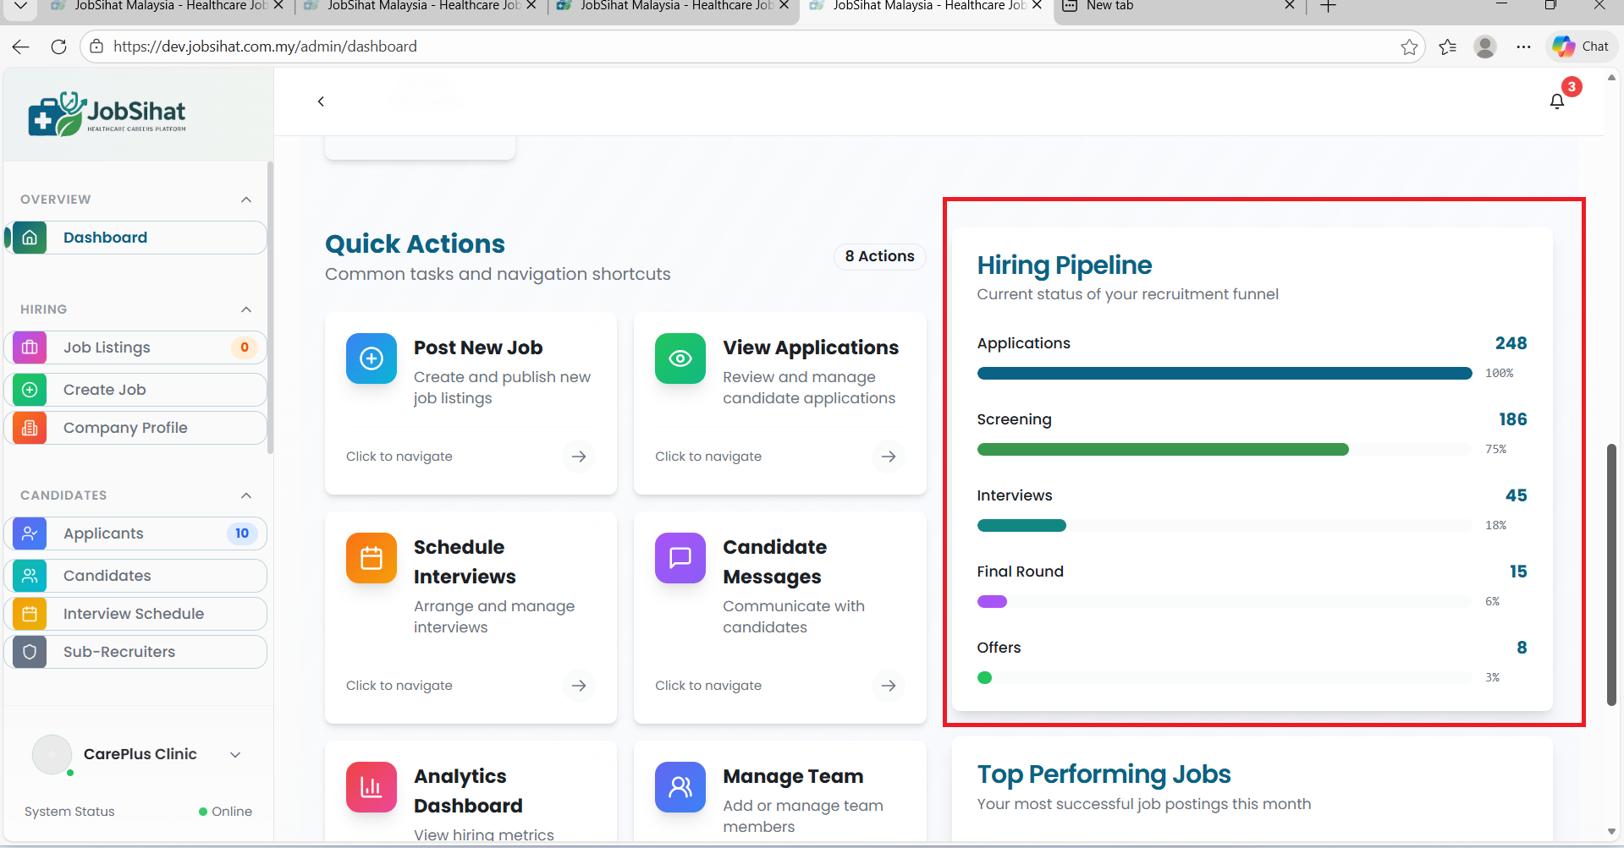
Task: Open Applicants in the sidebar
Action: click(103, 533)
